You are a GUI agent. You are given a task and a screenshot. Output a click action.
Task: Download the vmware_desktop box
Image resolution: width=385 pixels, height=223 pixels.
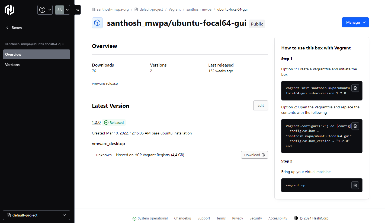pos(254,155)
